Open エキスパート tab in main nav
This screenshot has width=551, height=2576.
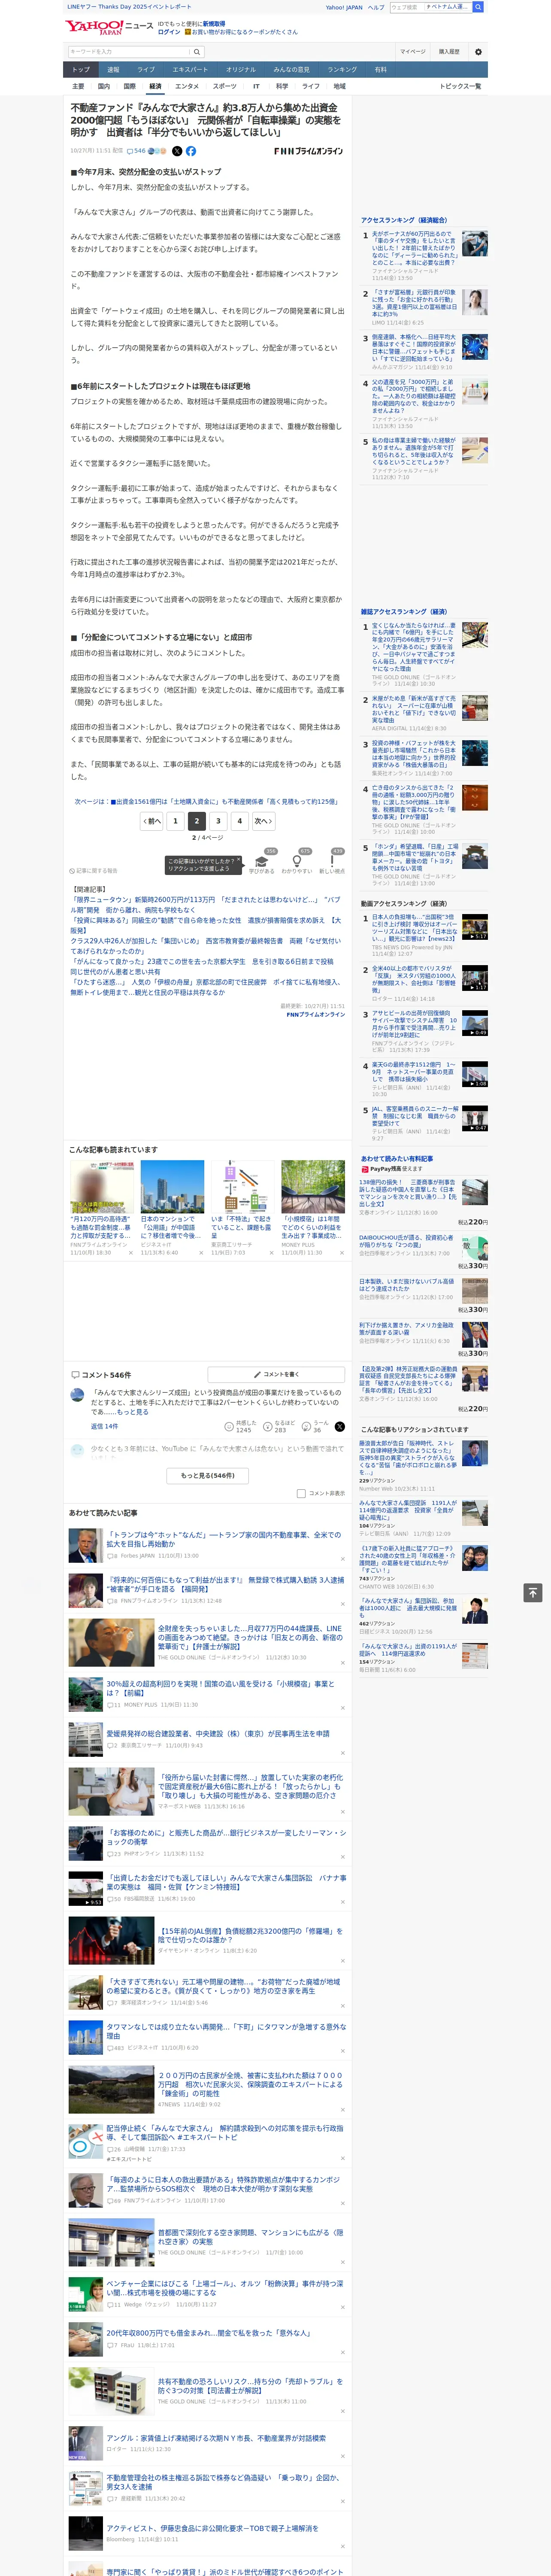190,70
